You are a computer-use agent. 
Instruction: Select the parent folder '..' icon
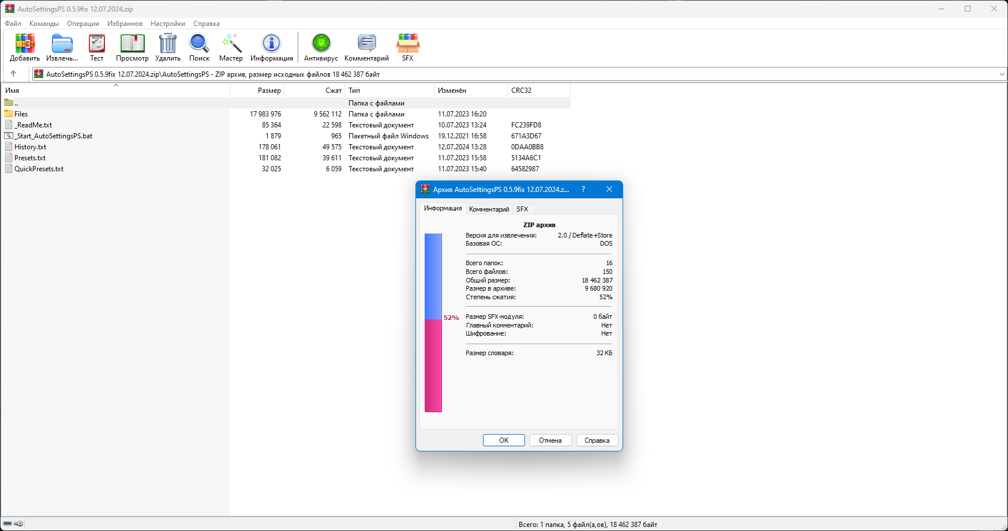(9, 103)
